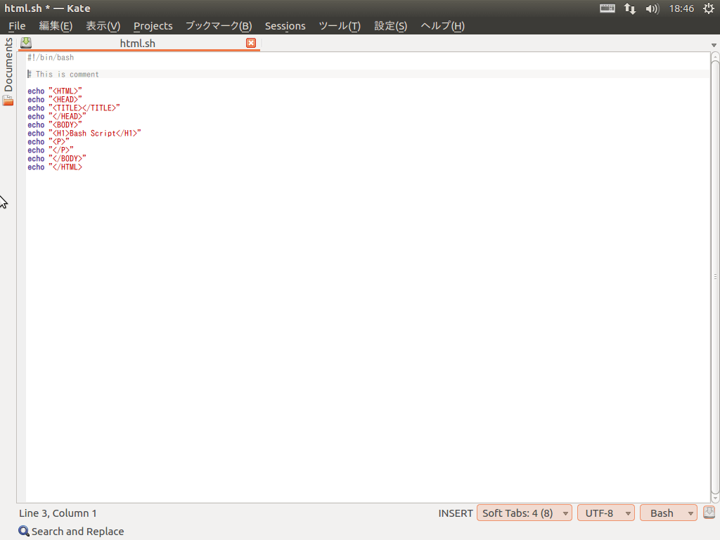Open the Bash syntax mode dropdown

coord(669,513)
